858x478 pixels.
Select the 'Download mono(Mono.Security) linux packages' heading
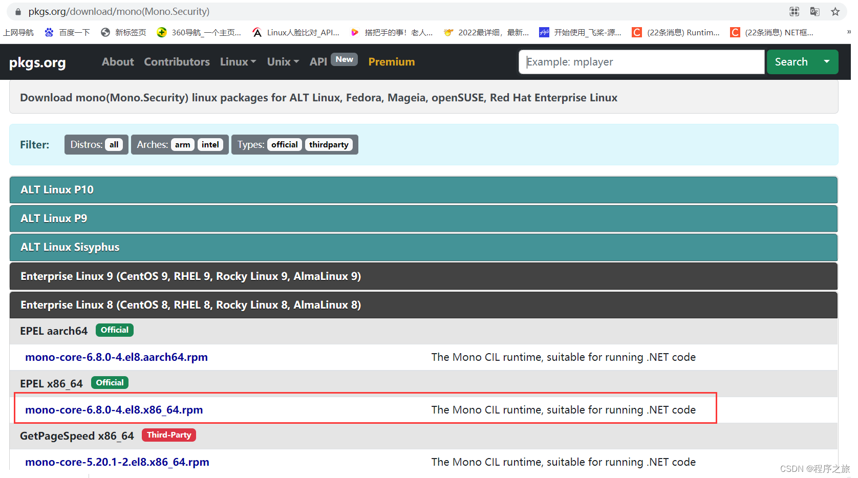(318, 98)
